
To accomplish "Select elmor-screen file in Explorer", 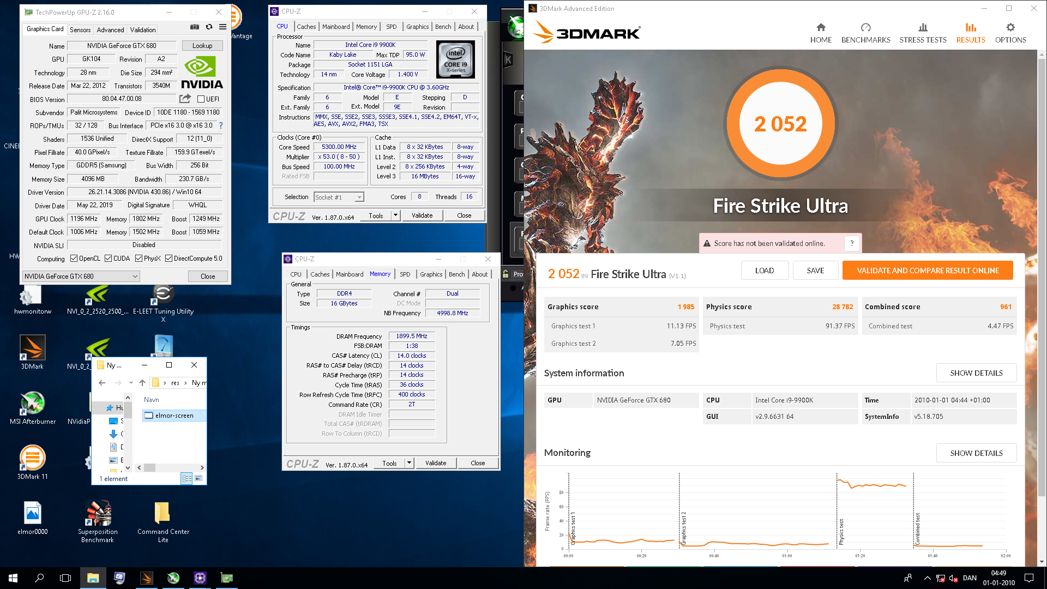I will [174, 416].
